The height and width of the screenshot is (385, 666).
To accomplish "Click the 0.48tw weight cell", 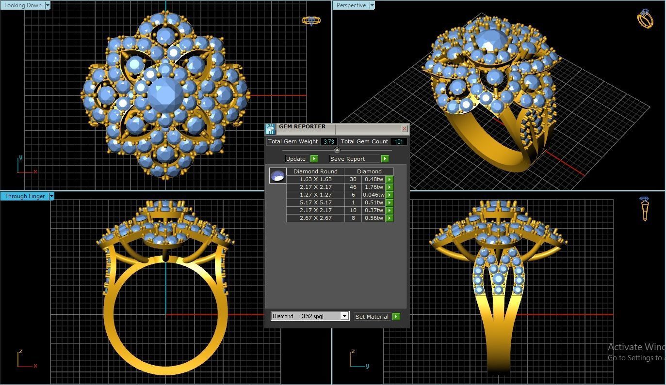I will point(374,179).
